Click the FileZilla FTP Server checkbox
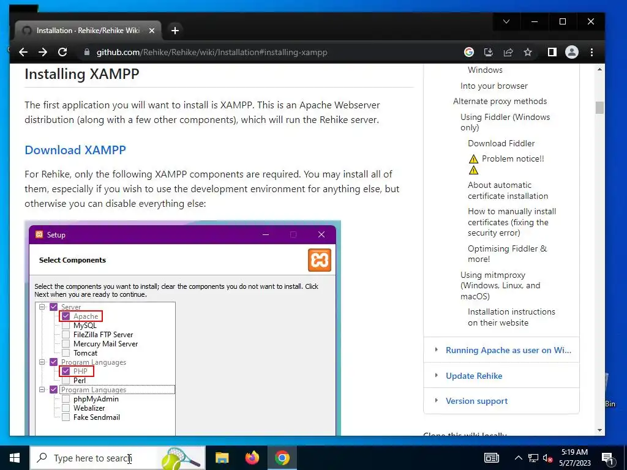The image size is (627, 470). pyautogui.click(x=66, y=335)
